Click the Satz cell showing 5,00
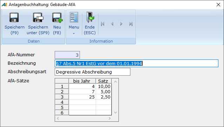This screenshot has height=127, width=224. point(104,91)
